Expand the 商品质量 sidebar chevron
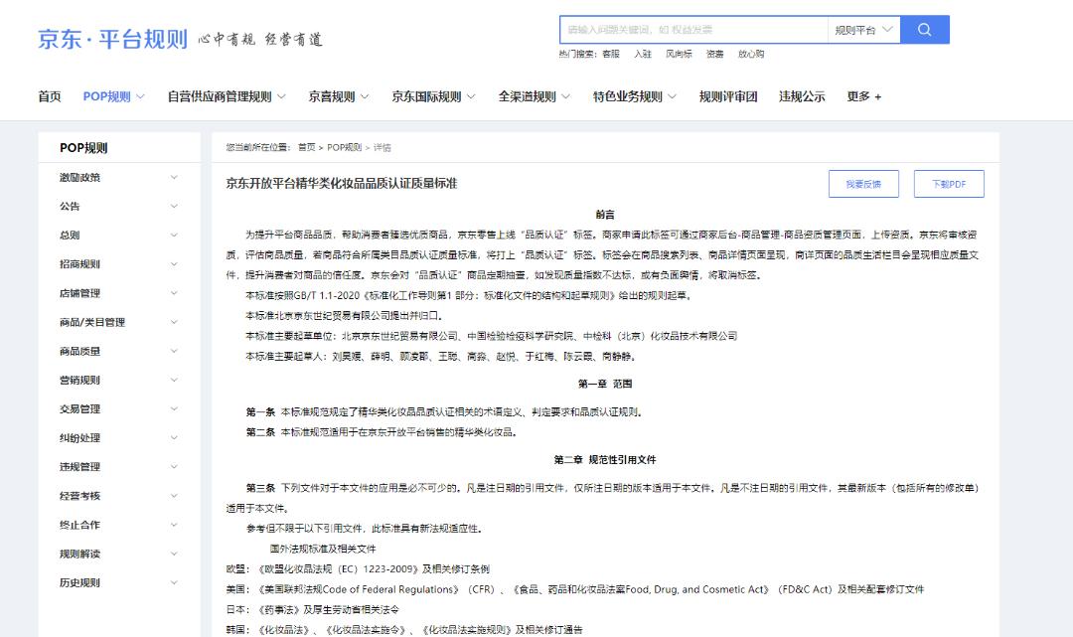 click(174, 351)
